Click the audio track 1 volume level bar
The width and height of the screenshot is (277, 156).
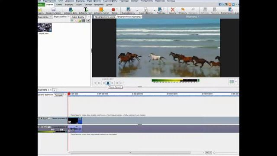tap(52, 131)
